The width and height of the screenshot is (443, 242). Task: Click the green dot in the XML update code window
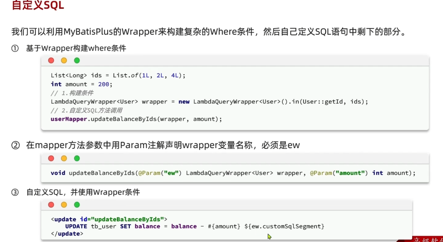(77, 204)
